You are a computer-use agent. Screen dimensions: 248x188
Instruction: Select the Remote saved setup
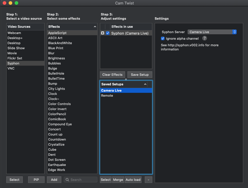click(107, 95)
